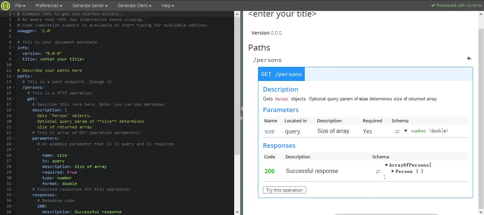Click right-pointing pane collapse arrow on divider
The height and width of the screenshot is (215, 484).
pos(242,118)
